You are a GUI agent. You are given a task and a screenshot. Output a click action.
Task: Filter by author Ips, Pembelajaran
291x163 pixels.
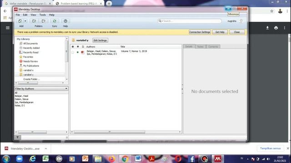[x=24, y=102]
